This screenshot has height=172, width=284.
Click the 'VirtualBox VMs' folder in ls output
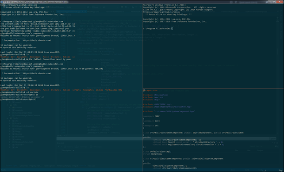(114, 90)
